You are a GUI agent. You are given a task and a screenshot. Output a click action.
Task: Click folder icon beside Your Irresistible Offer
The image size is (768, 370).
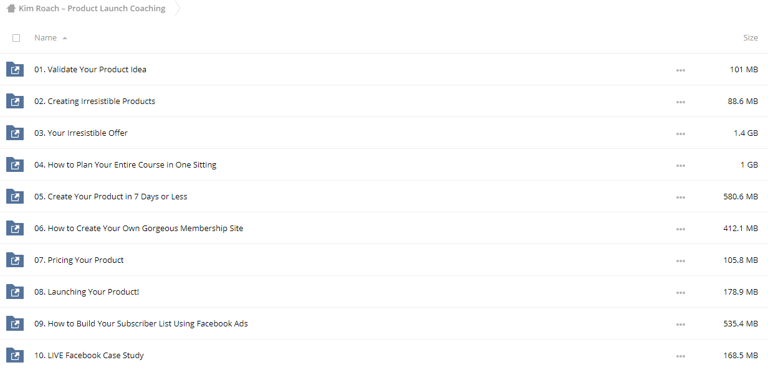point(14,133)
